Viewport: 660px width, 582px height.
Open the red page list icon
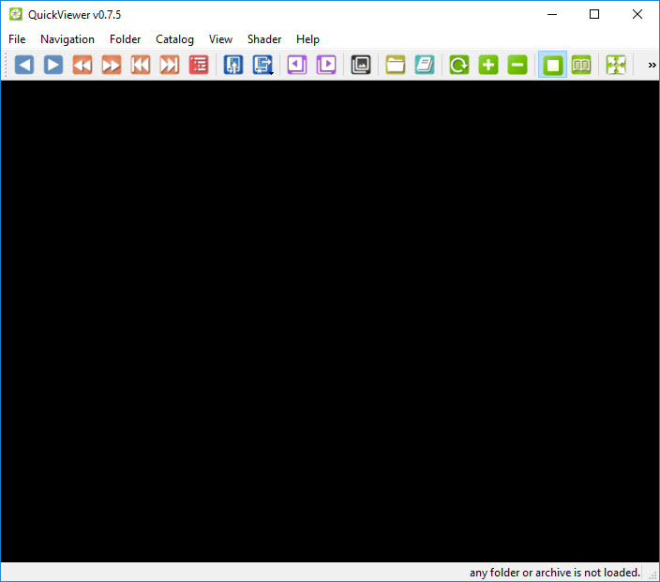pyautogui.click(x=198, y=65)
